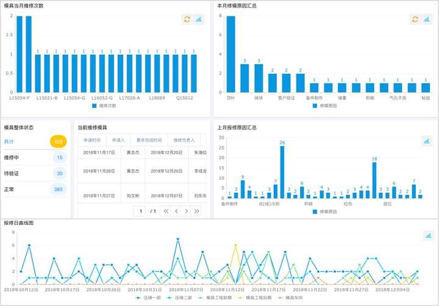
Task: Click 2018年12月20日 in the 2018年11月26日 row
Action: pyautogui.click(x=166, y=171)
